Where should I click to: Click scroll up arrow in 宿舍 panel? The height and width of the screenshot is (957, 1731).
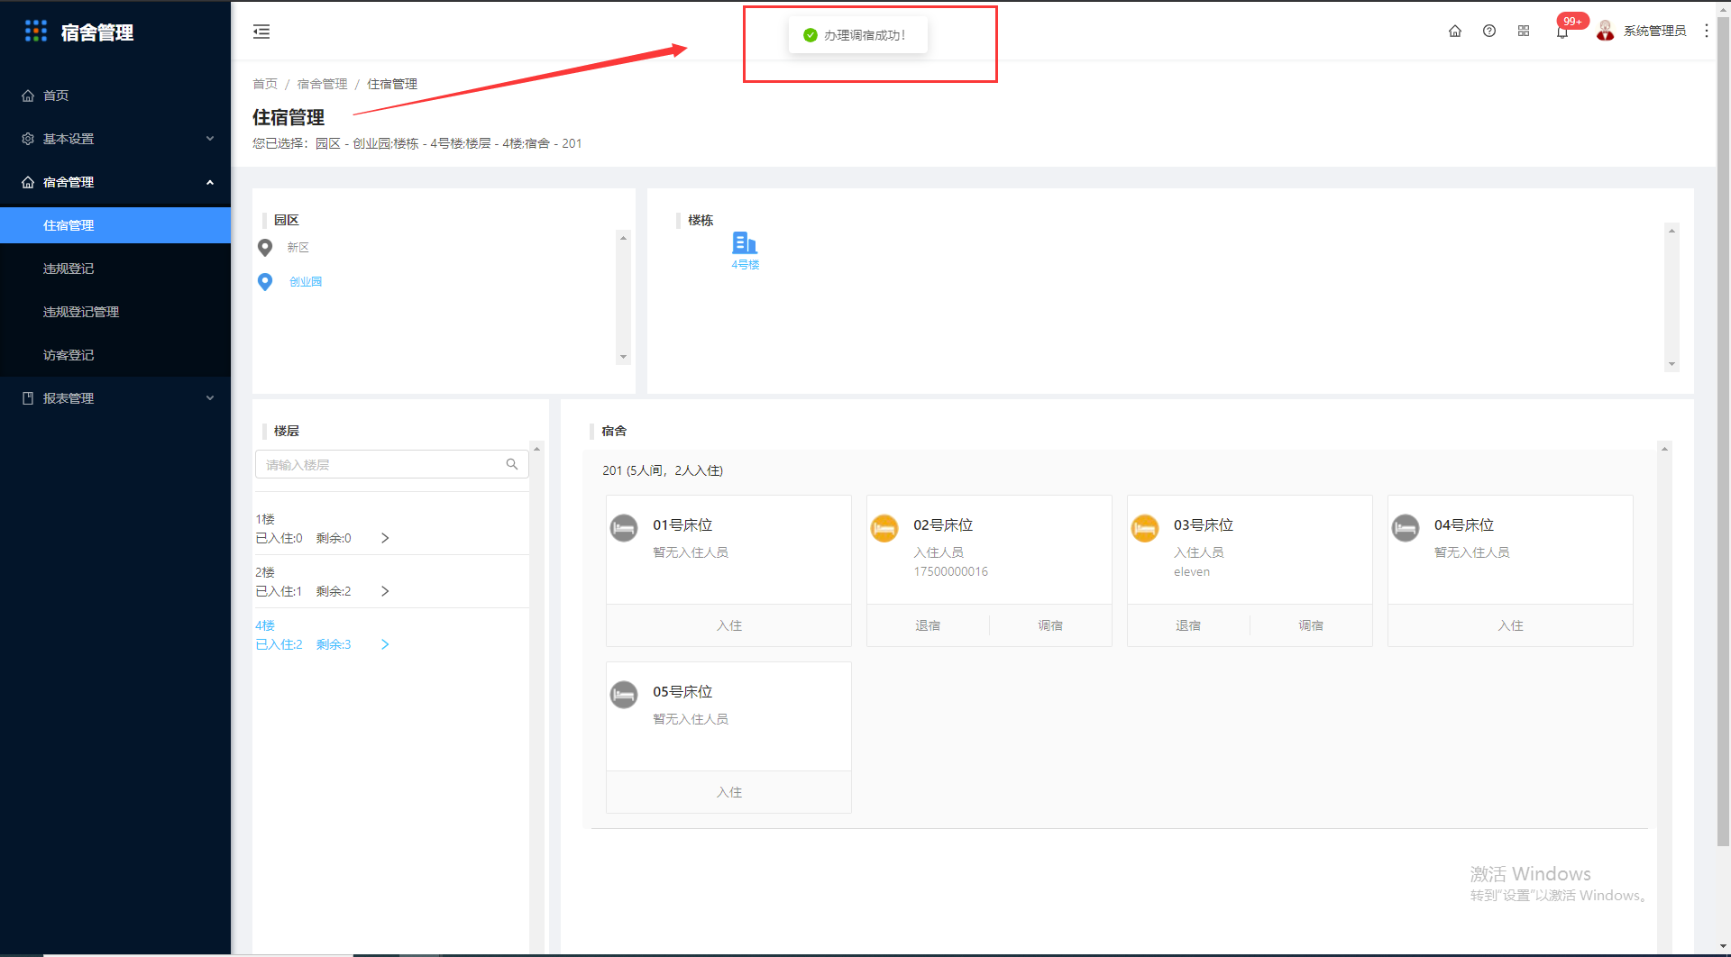click(1664, 448)
